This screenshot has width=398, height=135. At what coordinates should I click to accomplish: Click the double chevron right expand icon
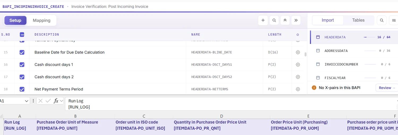(x=296, y=20)
